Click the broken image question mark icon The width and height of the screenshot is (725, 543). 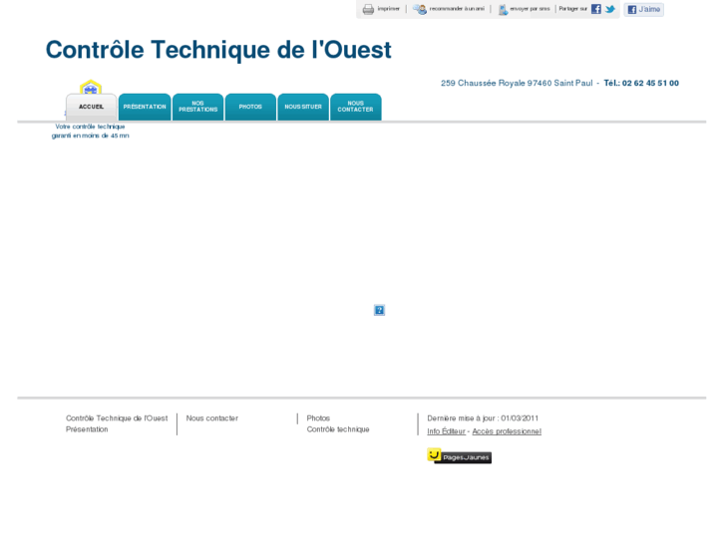pyautogui.click(x=379, y=310)
